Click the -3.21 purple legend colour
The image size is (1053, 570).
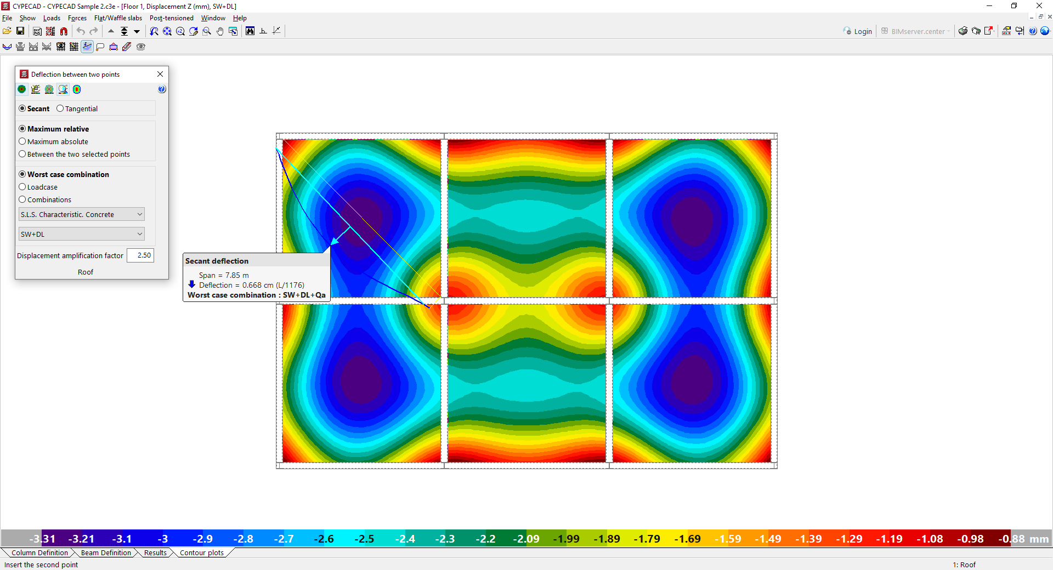tap(81, 539)
